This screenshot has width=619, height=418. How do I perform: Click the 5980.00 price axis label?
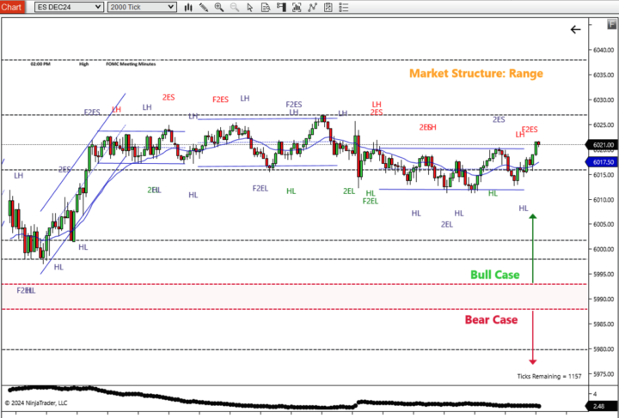tap(604, 349)
